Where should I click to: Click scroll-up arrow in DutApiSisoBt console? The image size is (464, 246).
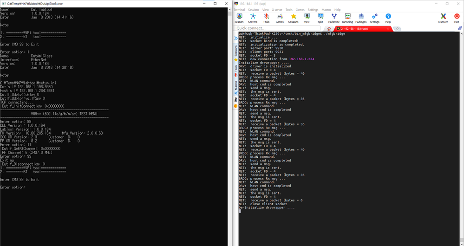pos(229,9)
